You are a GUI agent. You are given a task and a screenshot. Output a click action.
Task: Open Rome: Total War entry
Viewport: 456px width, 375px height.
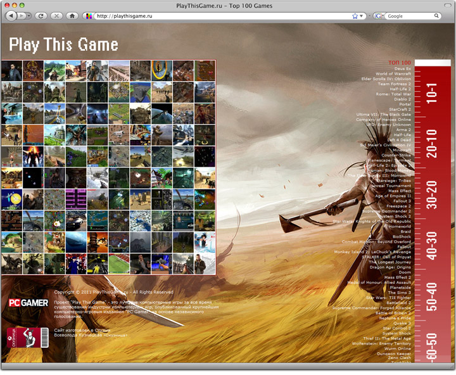pos(393,94)
